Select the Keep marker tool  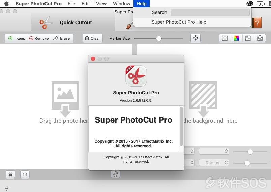coord(17,38)
